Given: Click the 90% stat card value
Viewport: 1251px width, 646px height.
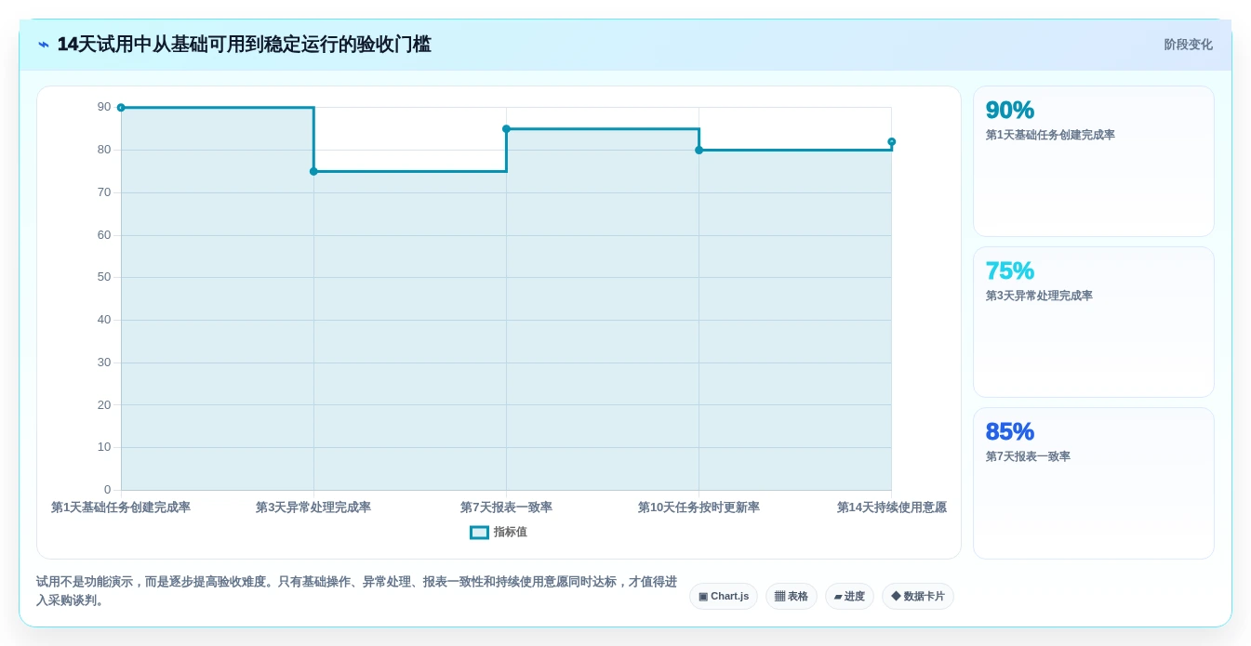Looking at the screenshot, I should 1010,111.
